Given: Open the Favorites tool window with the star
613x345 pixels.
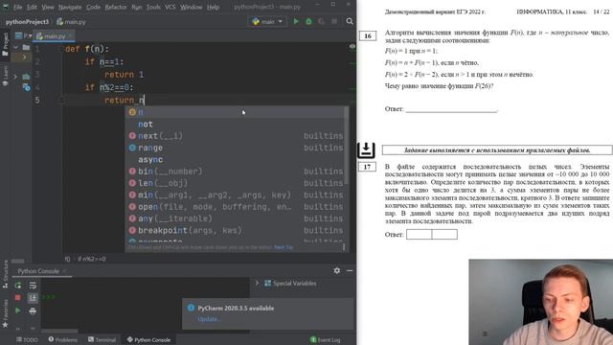Looking at the screenshot, I should [x=5, y=325].
